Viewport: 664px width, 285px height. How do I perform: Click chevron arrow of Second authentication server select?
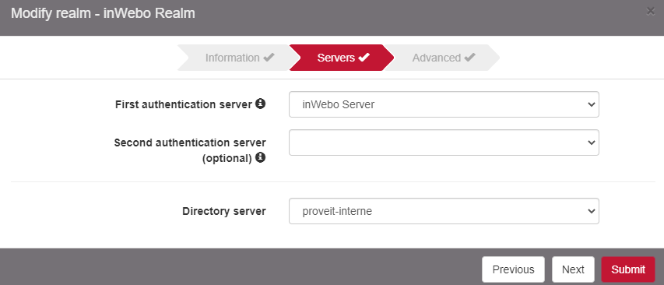click(x=592, y=142)
